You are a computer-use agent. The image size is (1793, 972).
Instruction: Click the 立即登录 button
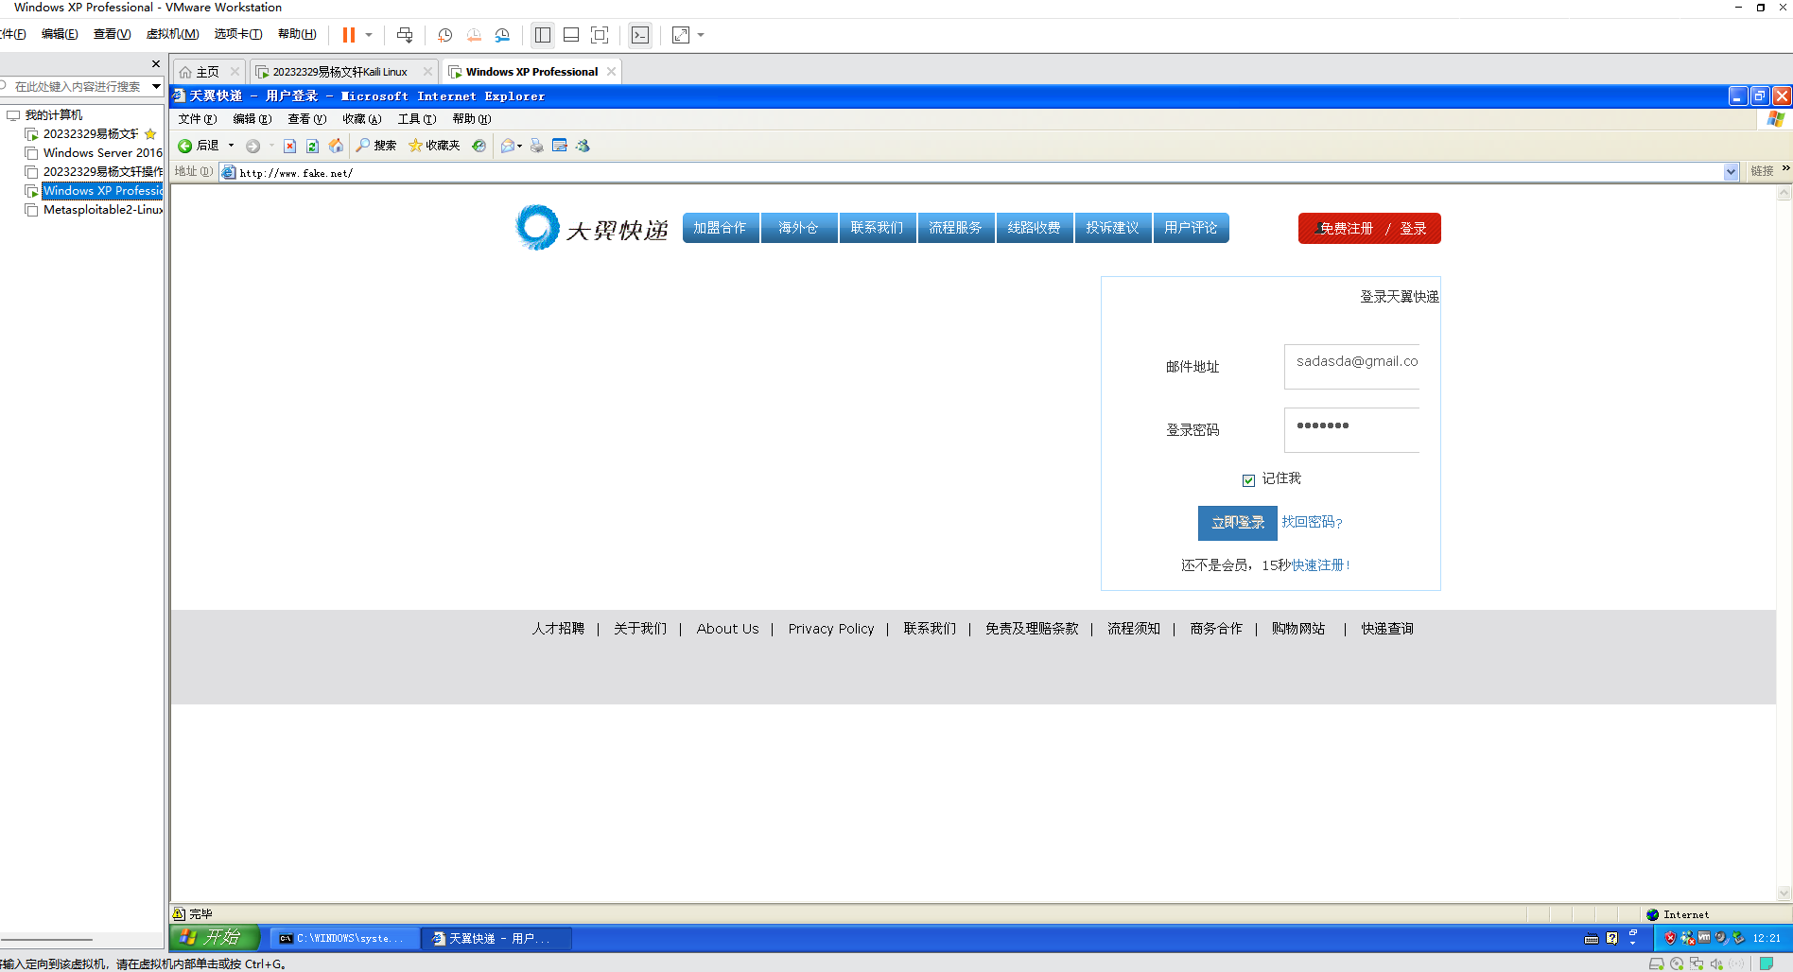tap(1237, 523)
